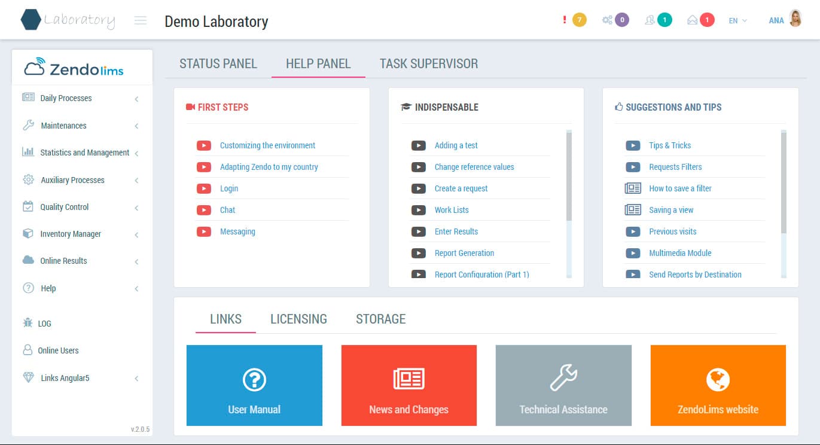Open the Enter Results link
Image resolution: width=820 pixels, height=445 pixels.
click(x=456, y=231)
